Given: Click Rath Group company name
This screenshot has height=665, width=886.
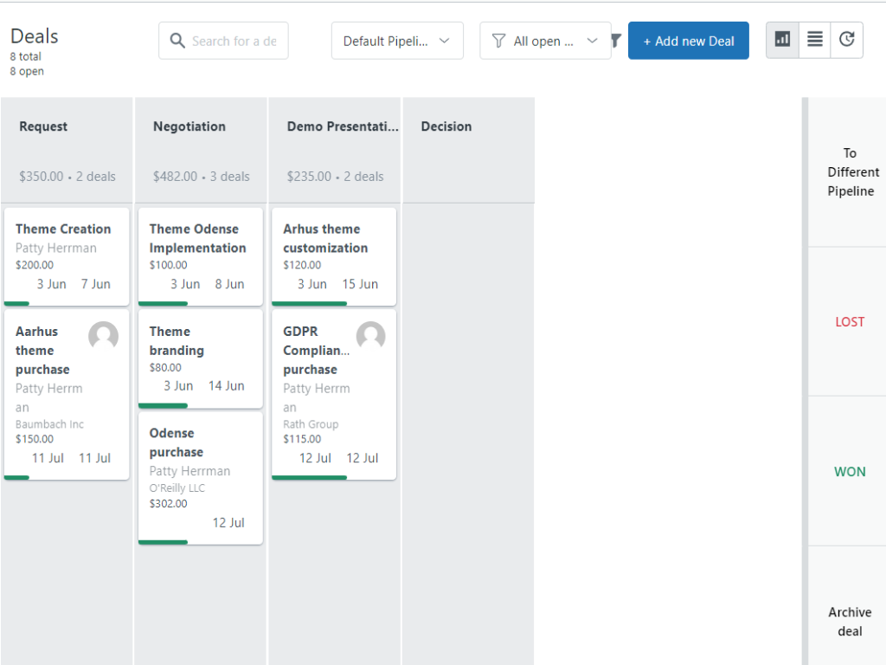Looking at the screenshot, I should pos(311,424).
